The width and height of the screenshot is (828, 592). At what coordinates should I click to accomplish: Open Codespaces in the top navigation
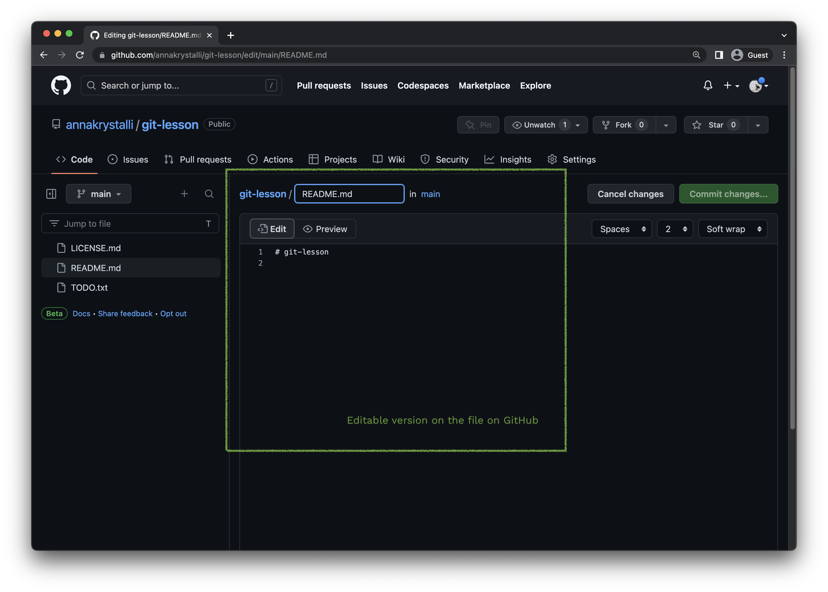click(423, 86)
